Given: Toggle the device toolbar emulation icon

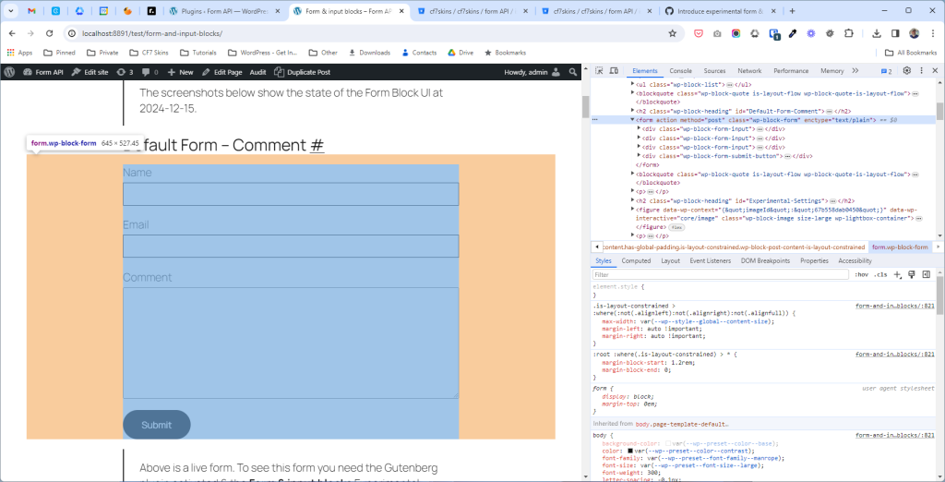Looking at the screenshot, I should 614,71.
